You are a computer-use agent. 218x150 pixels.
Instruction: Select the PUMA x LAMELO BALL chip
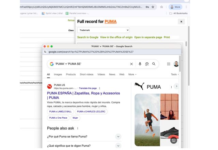click(60, 111)
